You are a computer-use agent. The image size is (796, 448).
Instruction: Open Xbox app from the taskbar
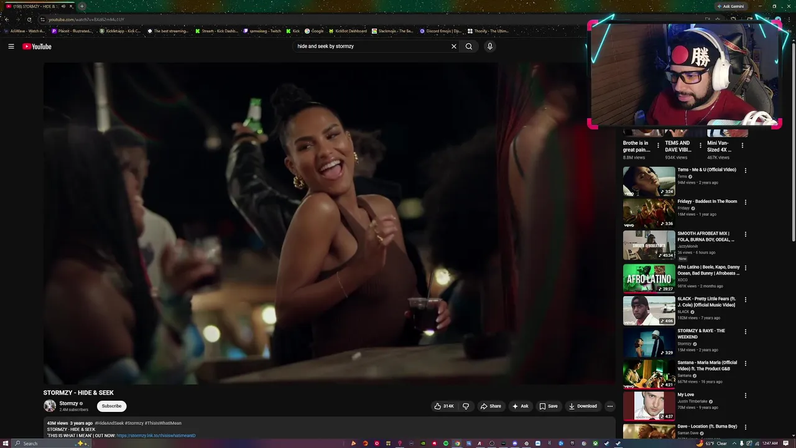click(x=596, y=443)
